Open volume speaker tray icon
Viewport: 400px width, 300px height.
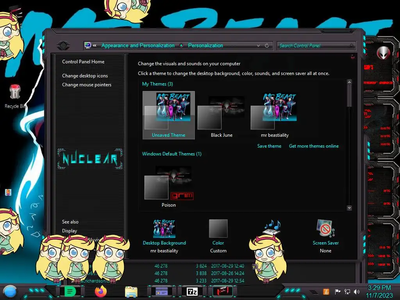[357, 291]
